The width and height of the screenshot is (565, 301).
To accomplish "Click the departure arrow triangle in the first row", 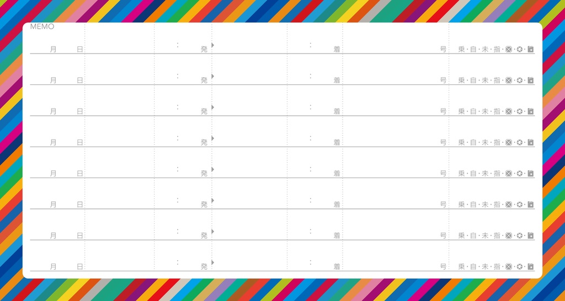I will pos(213,44).
